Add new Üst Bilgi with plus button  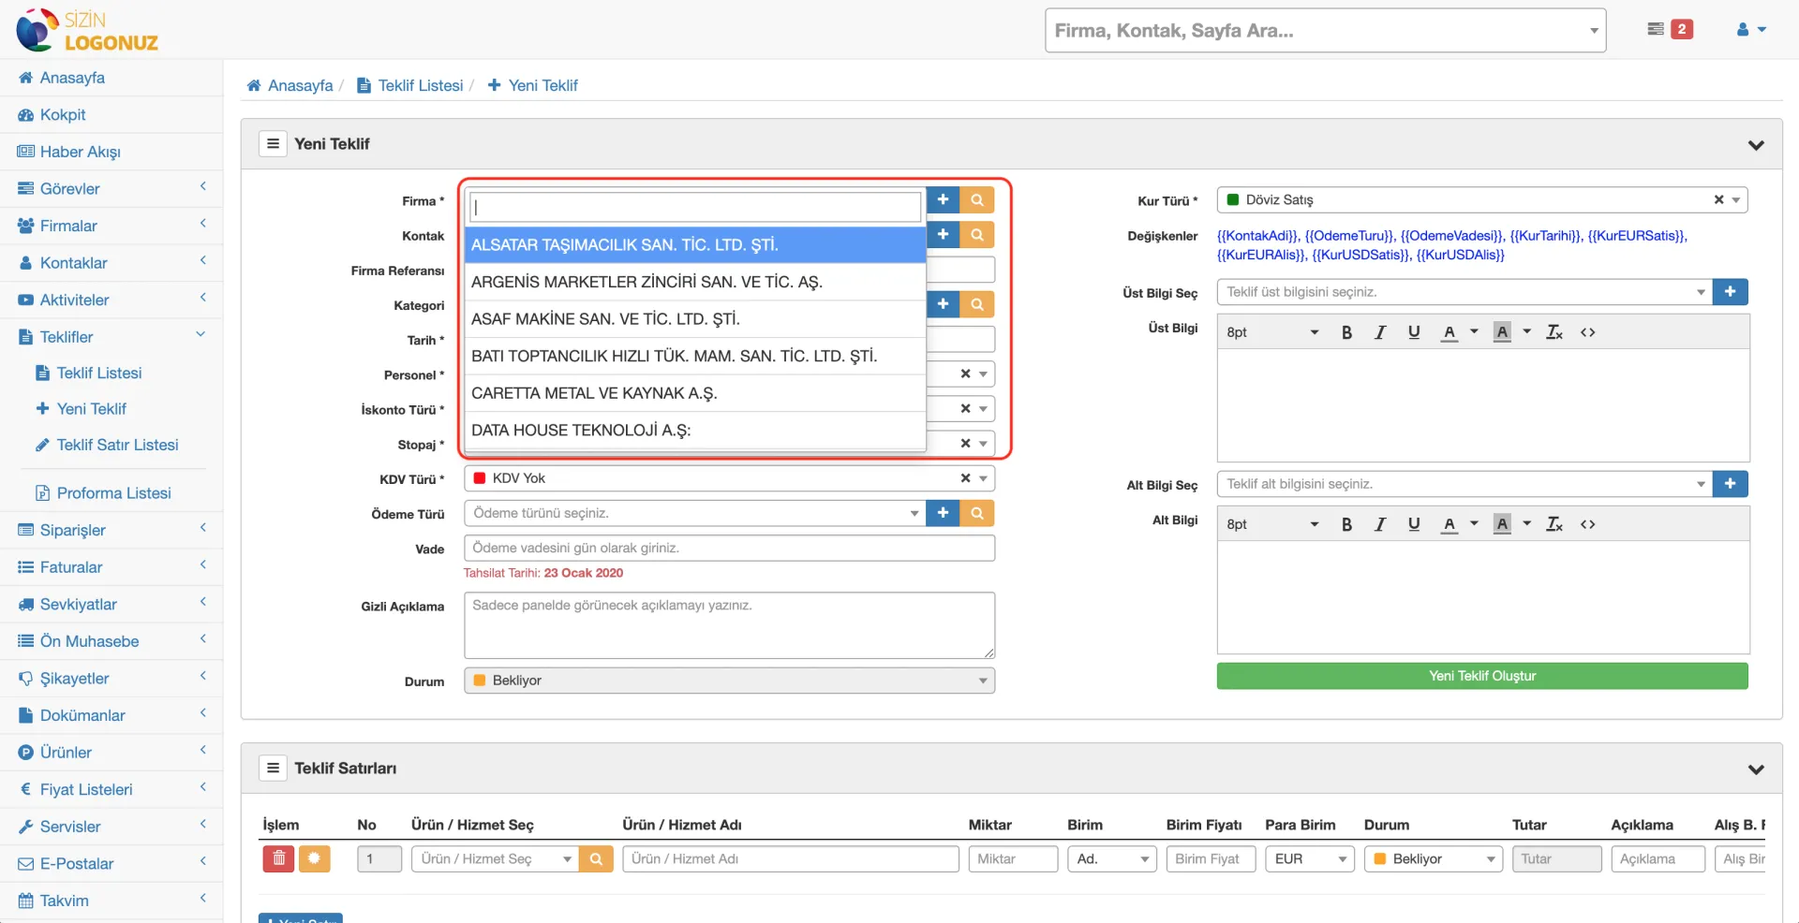pos(1730,292)
